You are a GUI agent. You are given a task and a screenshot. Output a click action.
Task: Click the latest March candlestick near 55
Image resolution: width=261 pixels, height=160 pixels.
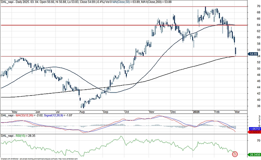236,51
